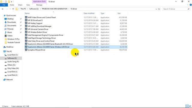Open recent locations dropdown arrow
Viewport: 192px width, 108px height.
[x=10, y=9]
